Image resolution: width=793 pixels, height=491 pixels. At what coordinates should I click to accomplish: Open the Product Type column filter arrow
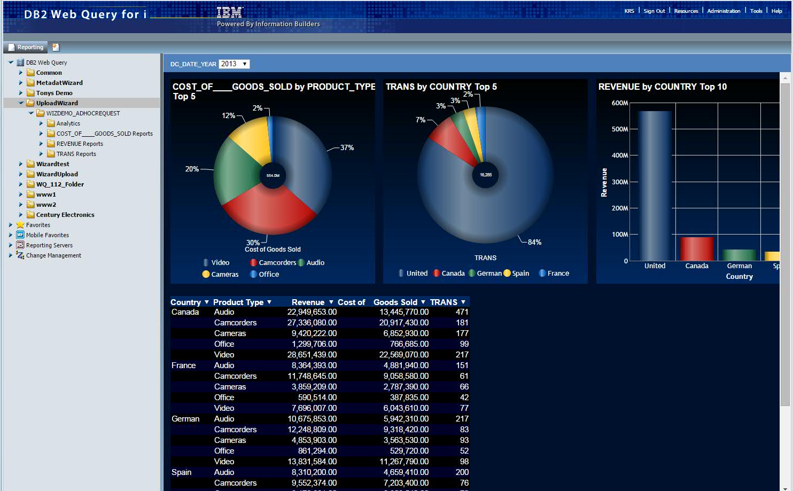click(269, 302)
